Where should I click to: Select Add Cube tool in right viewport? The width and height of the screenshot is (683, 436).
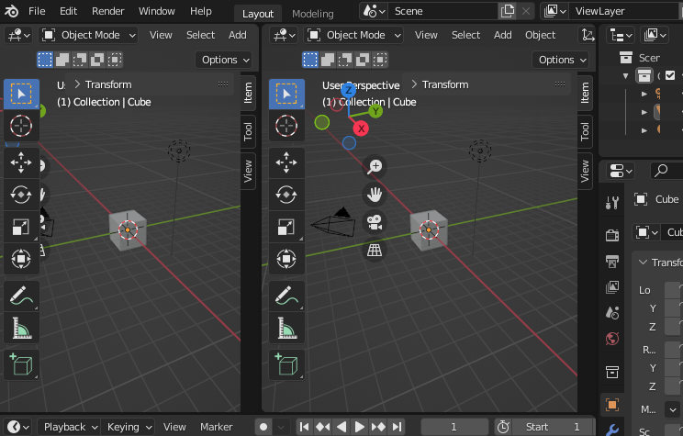286,364
